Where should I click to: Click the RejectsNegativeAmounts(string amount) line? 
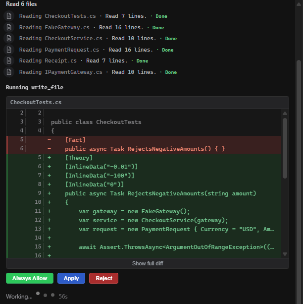[x=144, y=193]
